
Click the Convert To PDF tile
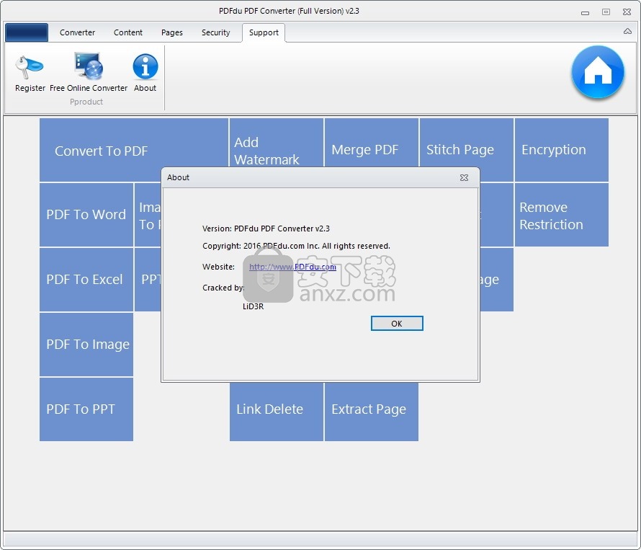pyautogui.click(x=134, y=150)
